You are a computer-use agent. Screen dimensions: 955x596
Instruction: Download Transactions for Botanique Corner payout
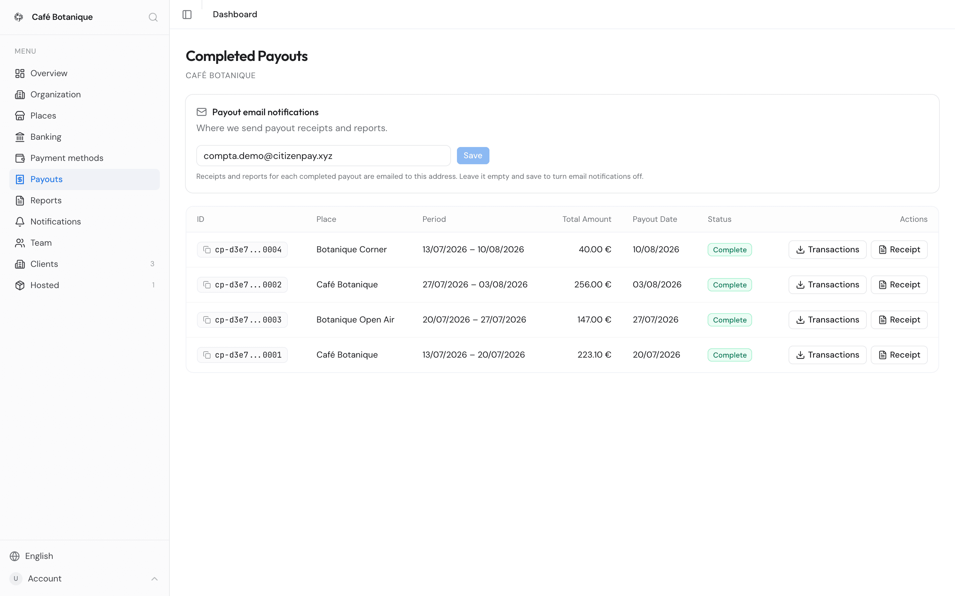click(827, 250)
